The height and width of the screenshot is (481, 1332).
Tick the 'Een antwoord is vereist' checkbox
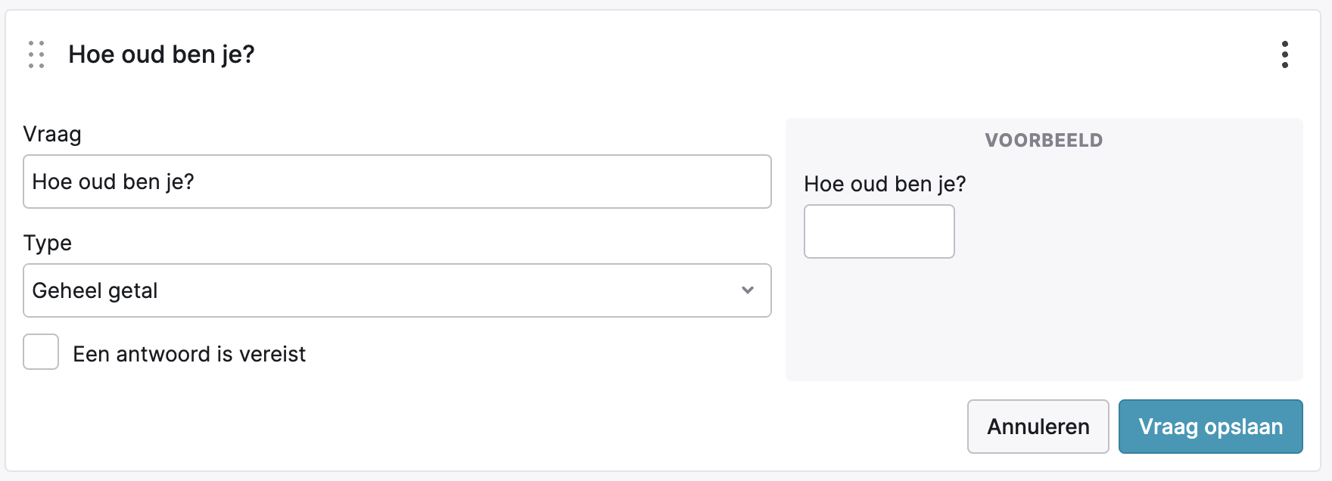point(41,352)
